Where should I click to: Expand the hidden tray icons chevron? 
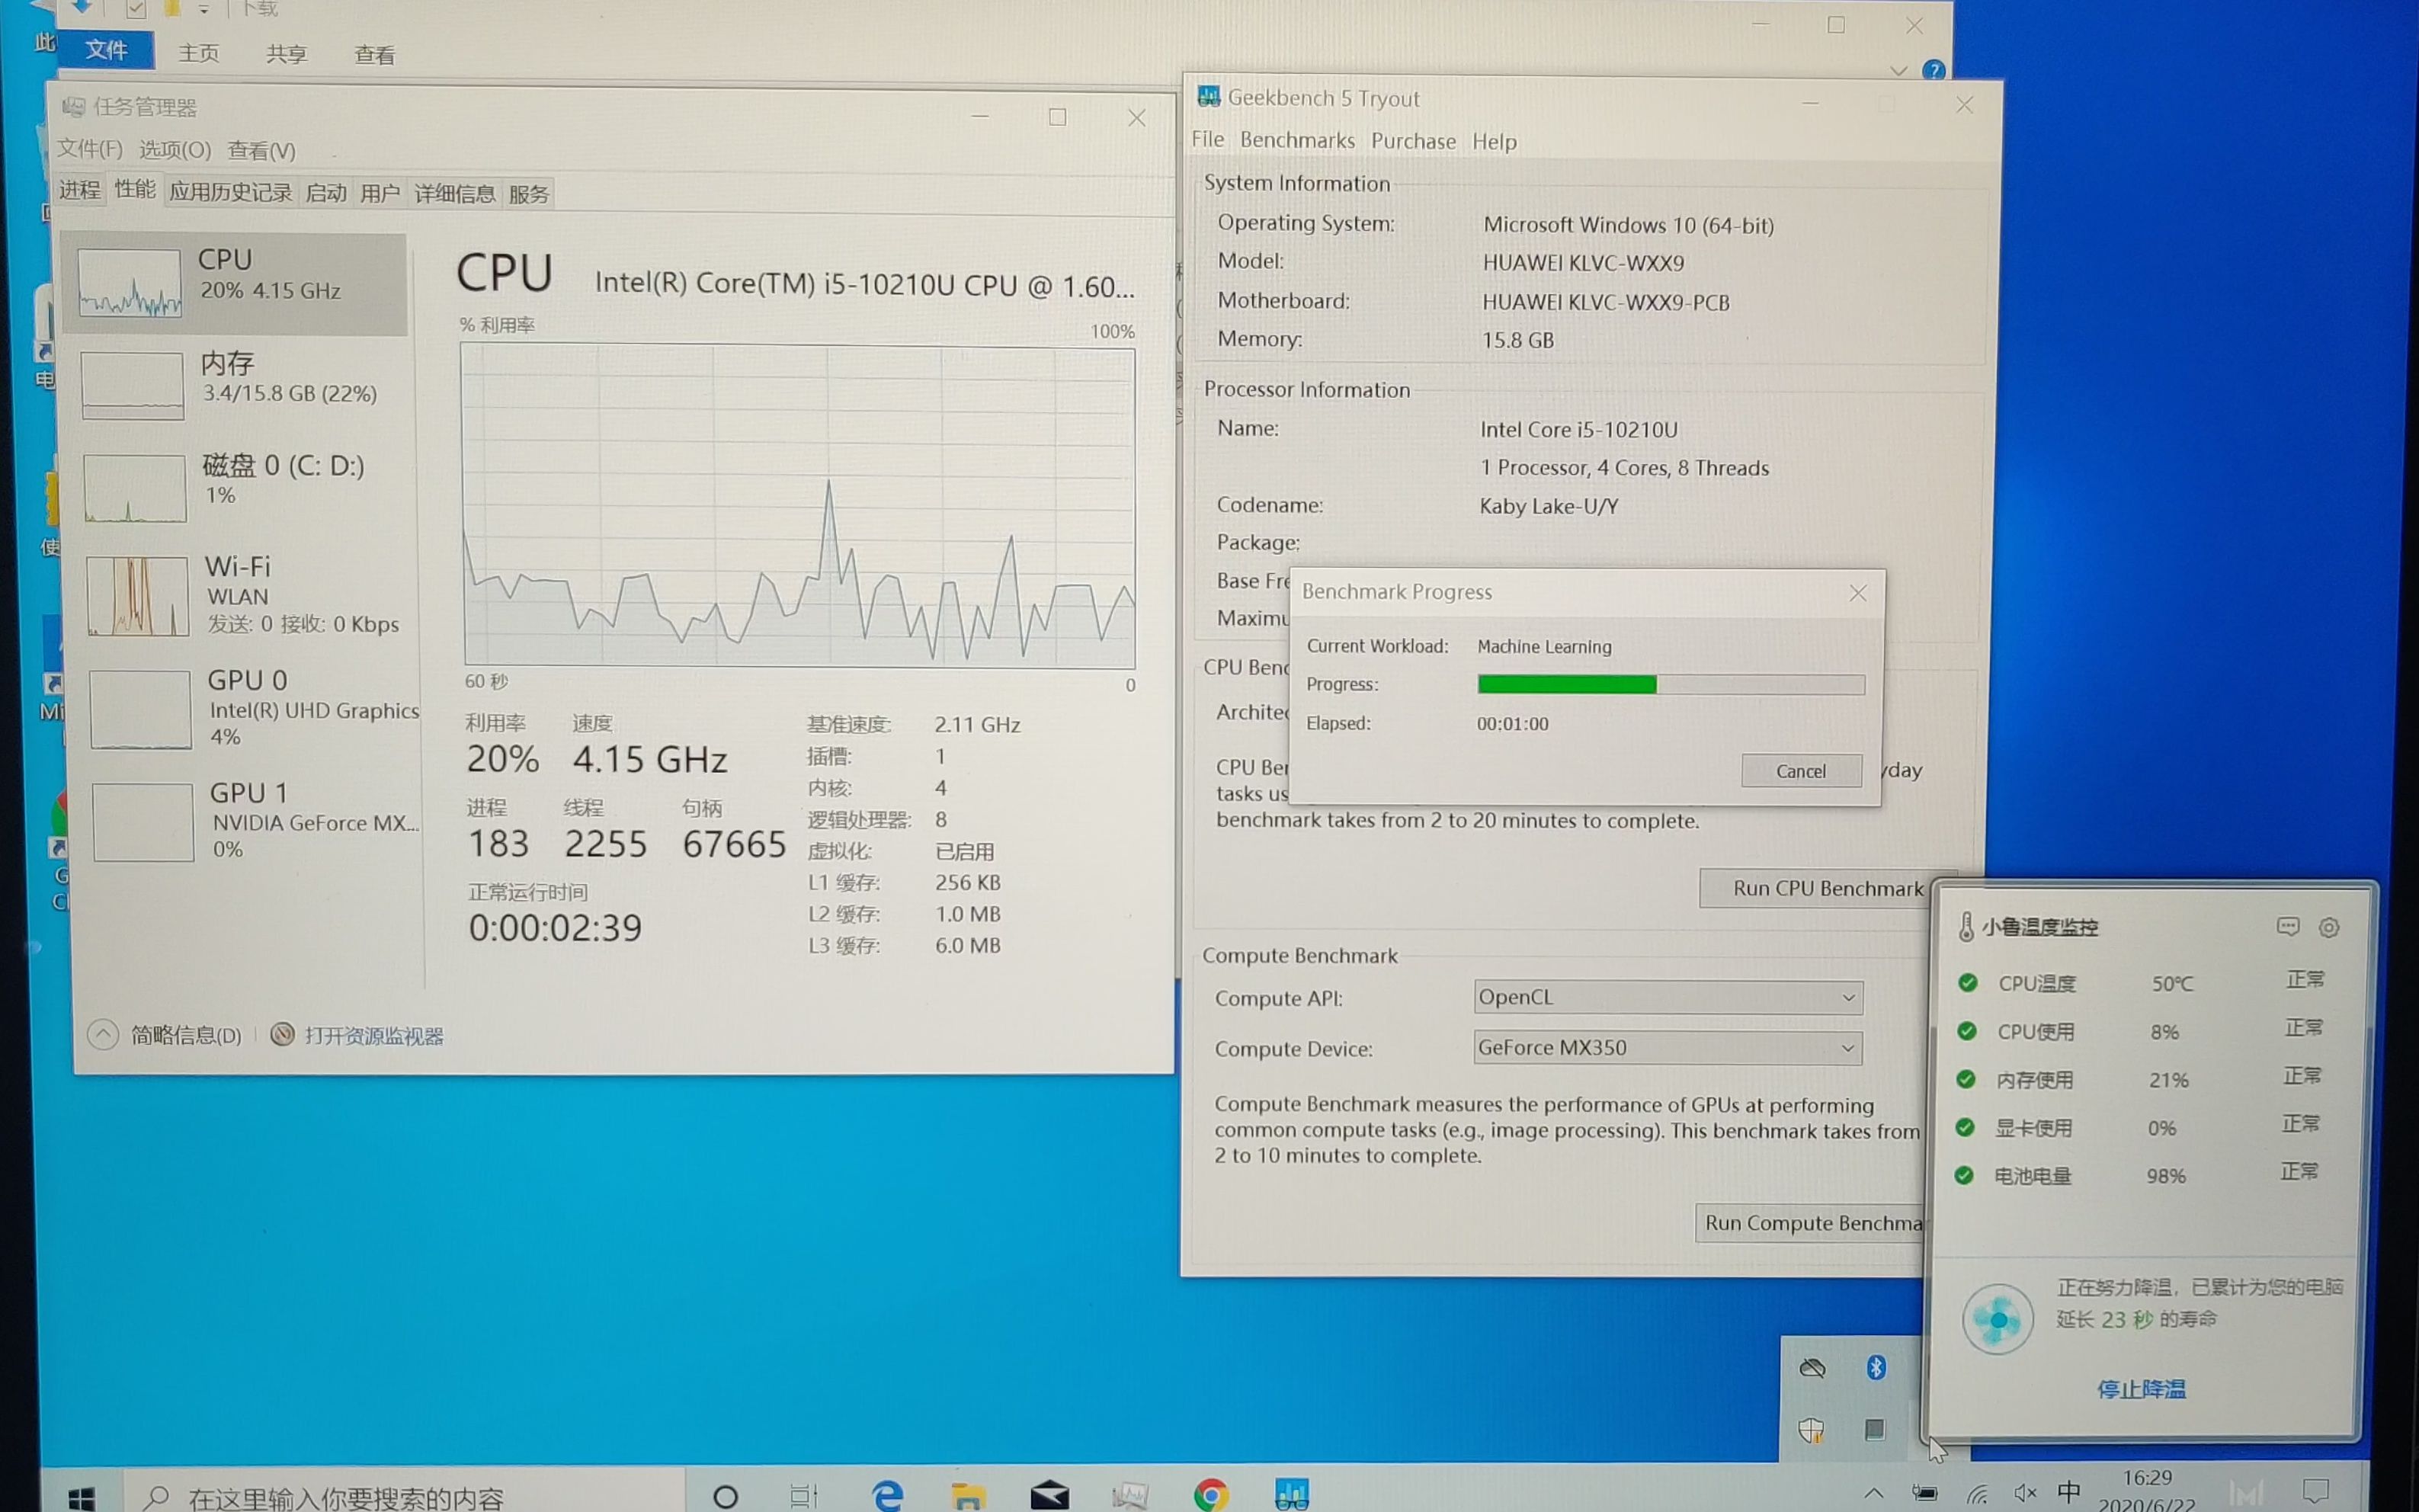pyautogui.click(x=1873, y=1493)
